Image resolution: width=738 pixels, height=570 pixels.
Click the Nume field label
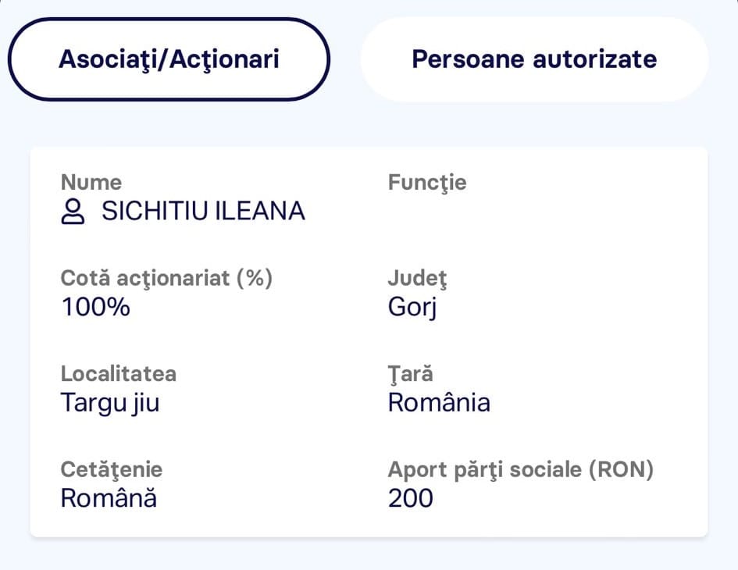point(91,182)
